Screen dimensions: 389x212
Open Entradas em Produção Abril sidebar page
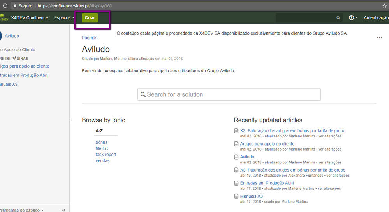pyautogui.click(x=24, y=75)
